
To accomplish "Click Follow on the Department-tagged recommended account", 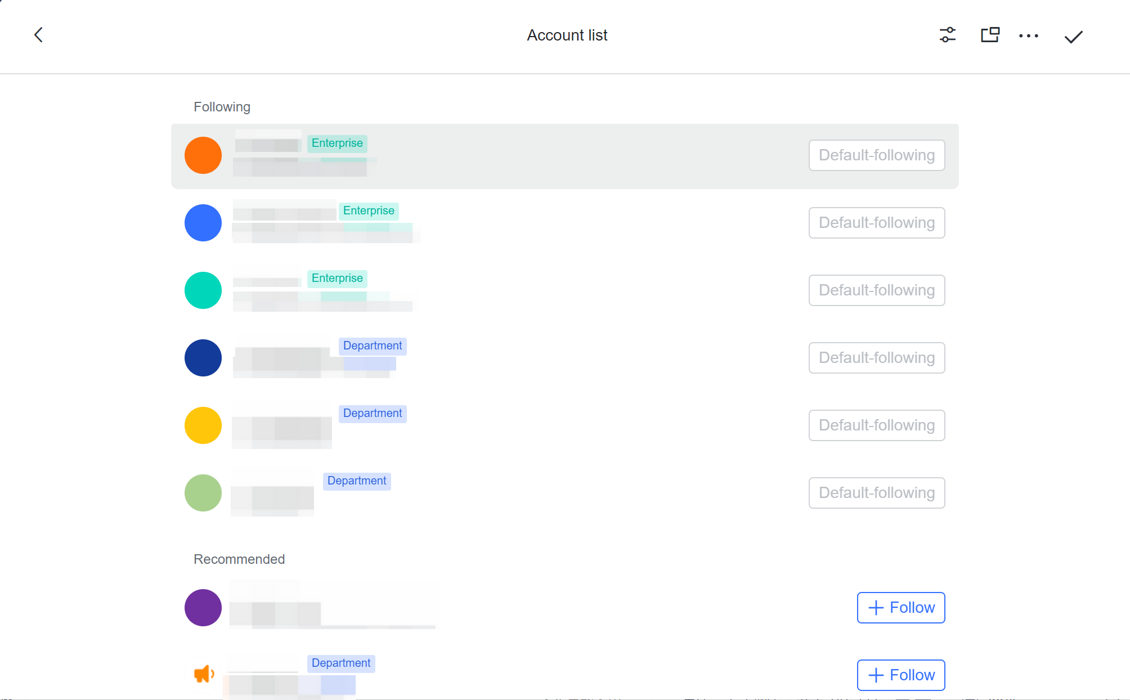I will click(x=900, y=675).
